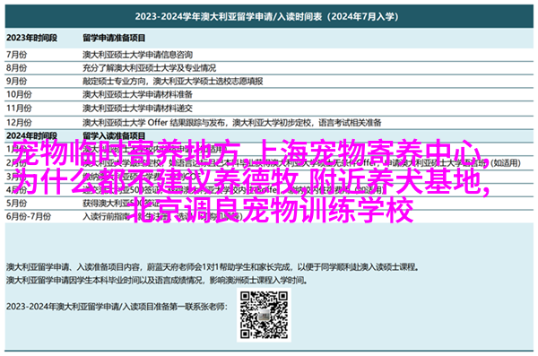538x356 pixels.
Task: Click the QR code image
Action: point(264,315)
